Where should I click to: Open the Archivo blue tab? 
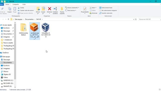pos(2,4)
